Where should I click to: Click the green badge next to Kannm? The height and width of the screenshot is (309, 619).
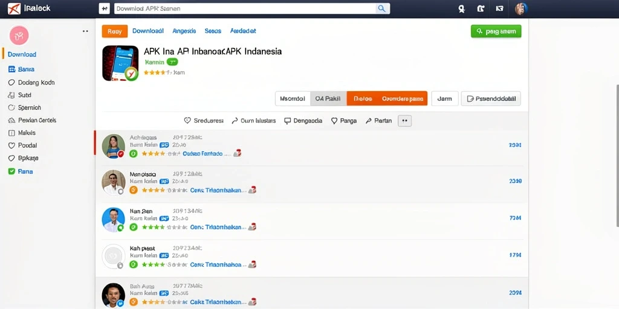[172, 62]
